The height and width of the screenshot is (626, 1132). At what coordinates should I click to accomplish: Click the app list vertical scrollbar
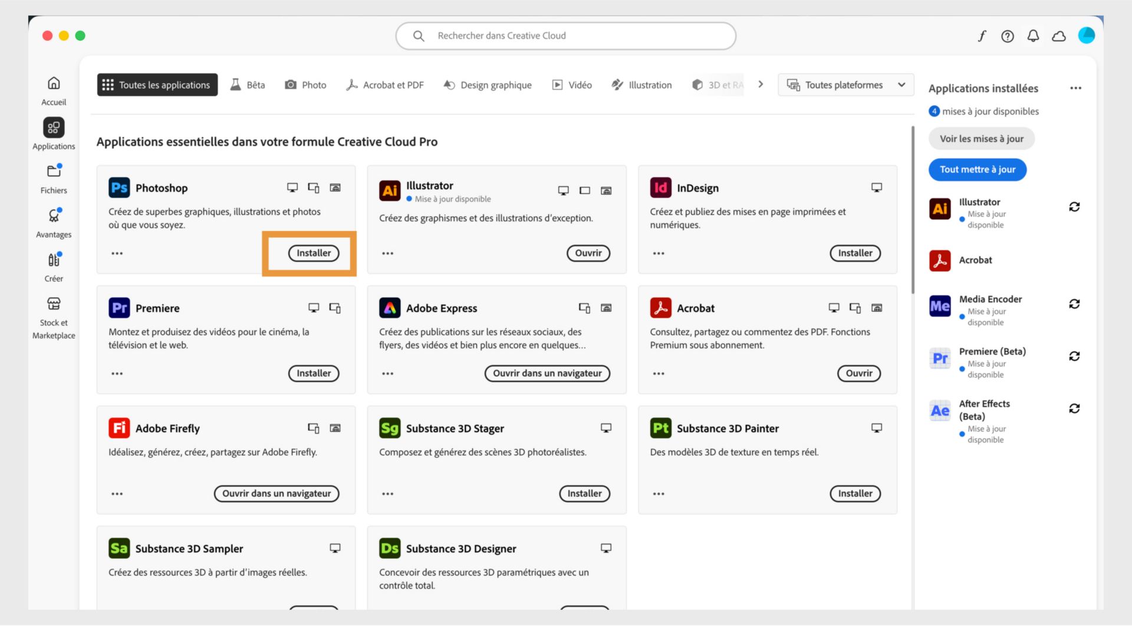(913, 209)
